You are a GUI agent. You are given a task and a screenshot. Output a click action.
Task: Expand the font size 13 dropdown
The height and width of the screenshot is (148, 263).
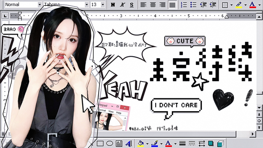(103, 5)
